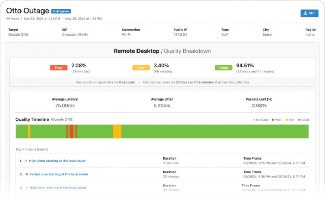Viewport: 325px width, 205px height.
Task: Click the Wi-Fi connection value
Action: pyautogui.click(x=126, y=34)
